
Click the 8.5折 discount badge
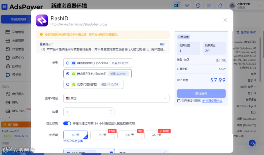[x=164, y=131]
